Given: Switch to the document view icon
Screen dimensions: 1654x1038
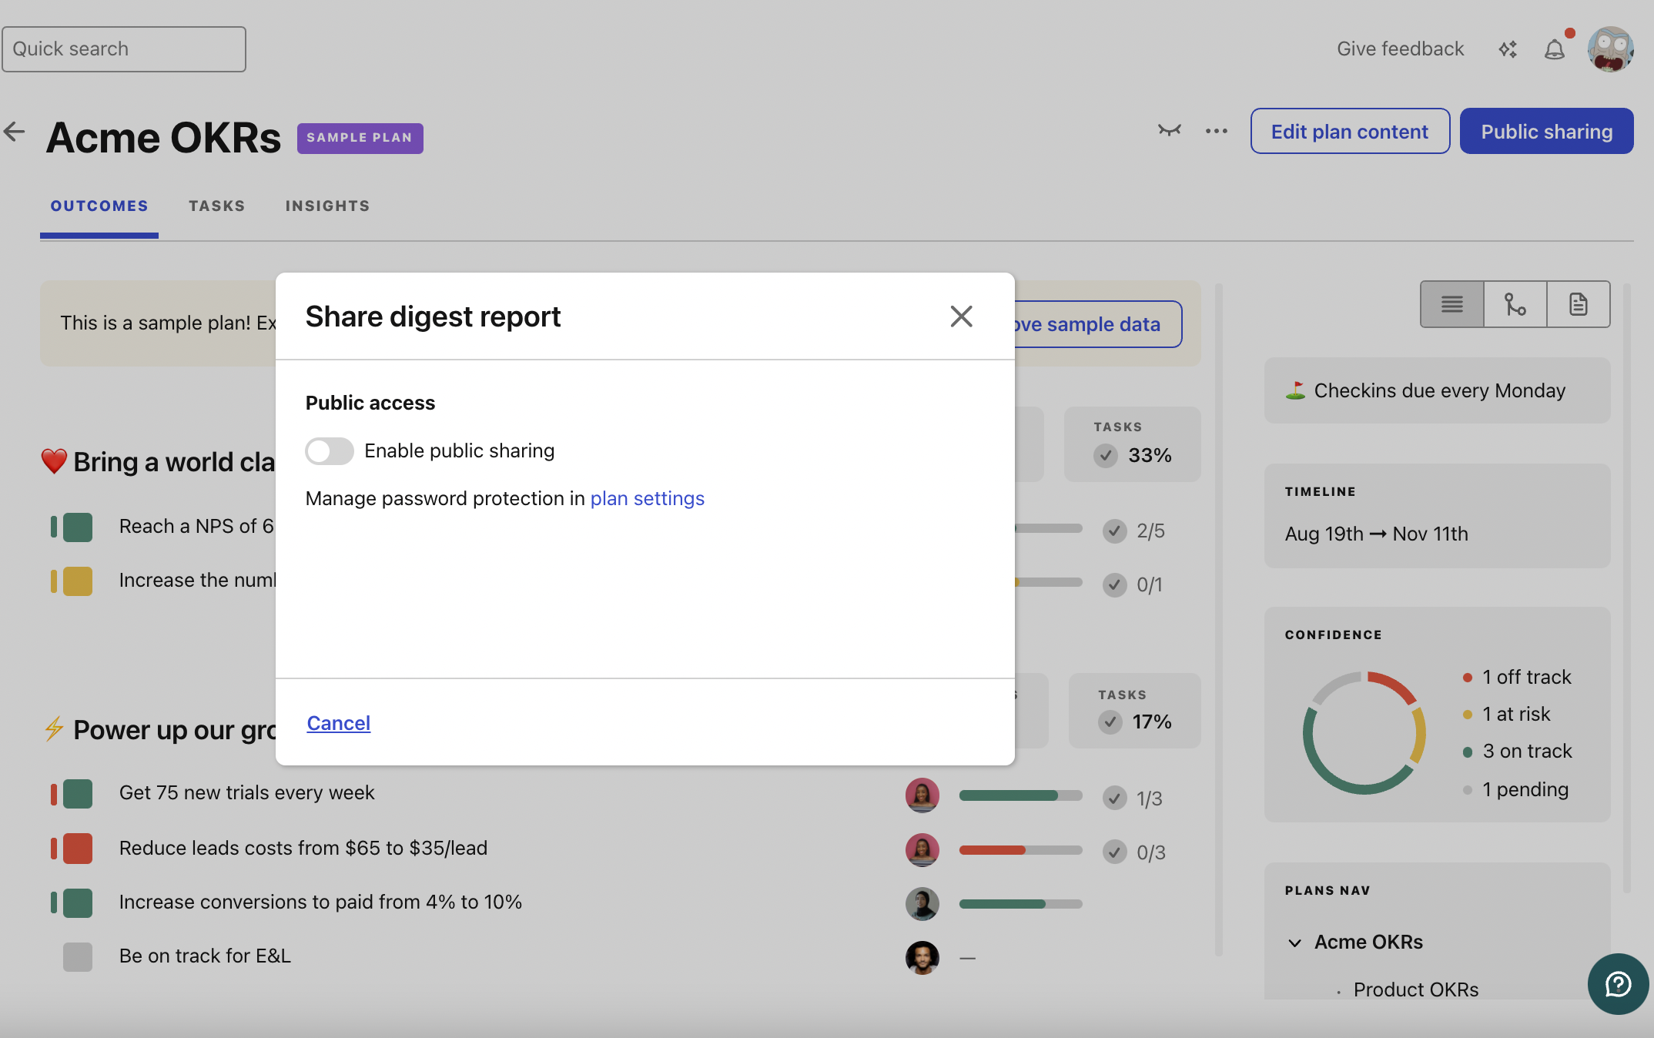Looking at the screenshot, I should (x=1578, y=304).
